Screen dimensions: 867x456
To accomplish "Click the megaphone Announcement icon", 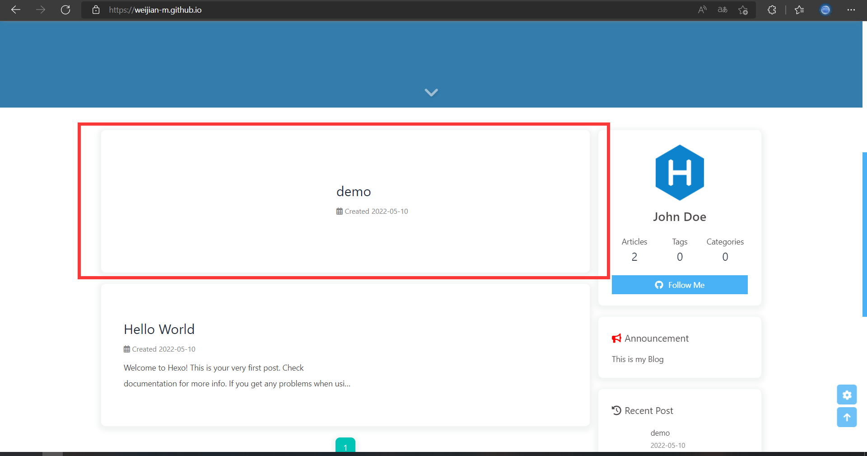I will point(617,338).
